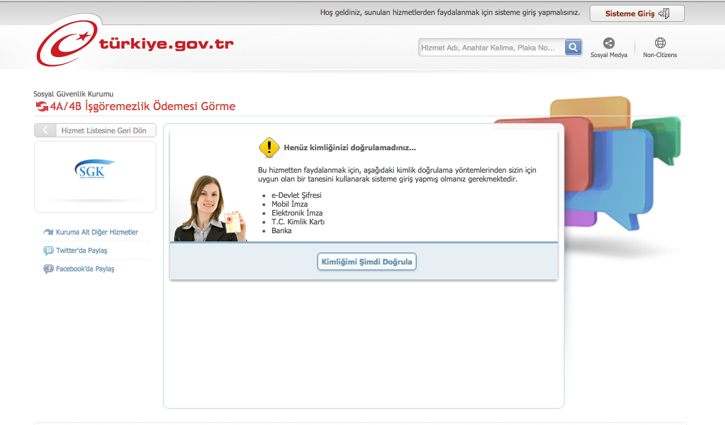Click the e-Devlet Şifresi list item
Viewport: 725px width, 425px height.
296,195
